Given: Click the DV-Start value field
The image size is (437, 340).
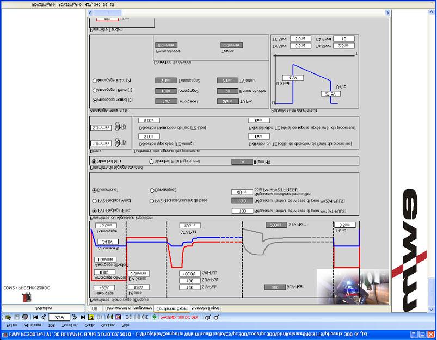Looking at the screenshot, I should (x=139, y=274).
